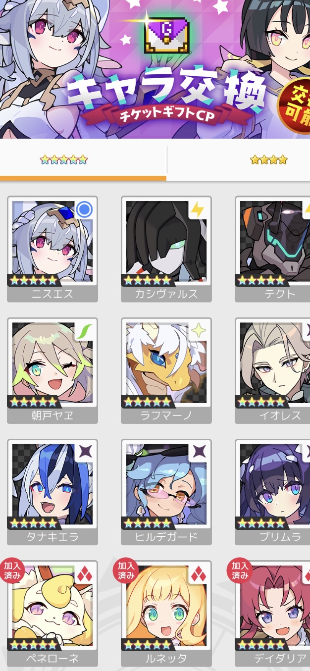Switch to the five-star characters tab

click(x=83, y=160)
